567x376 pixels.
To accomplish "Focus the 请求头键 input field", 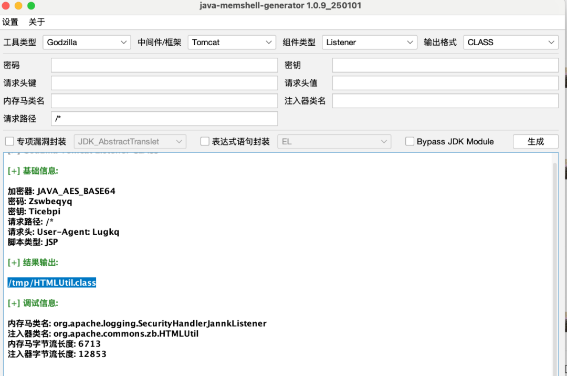I will [x=164, y=83].
